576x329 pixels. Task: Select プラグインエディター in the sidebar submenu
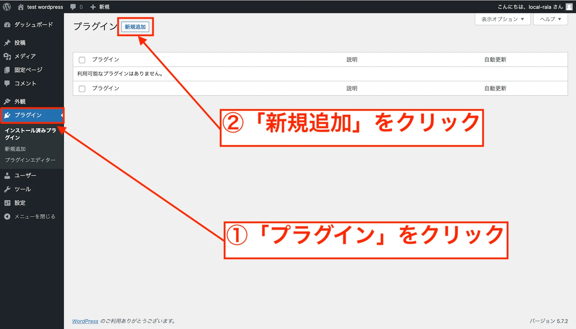31,160
